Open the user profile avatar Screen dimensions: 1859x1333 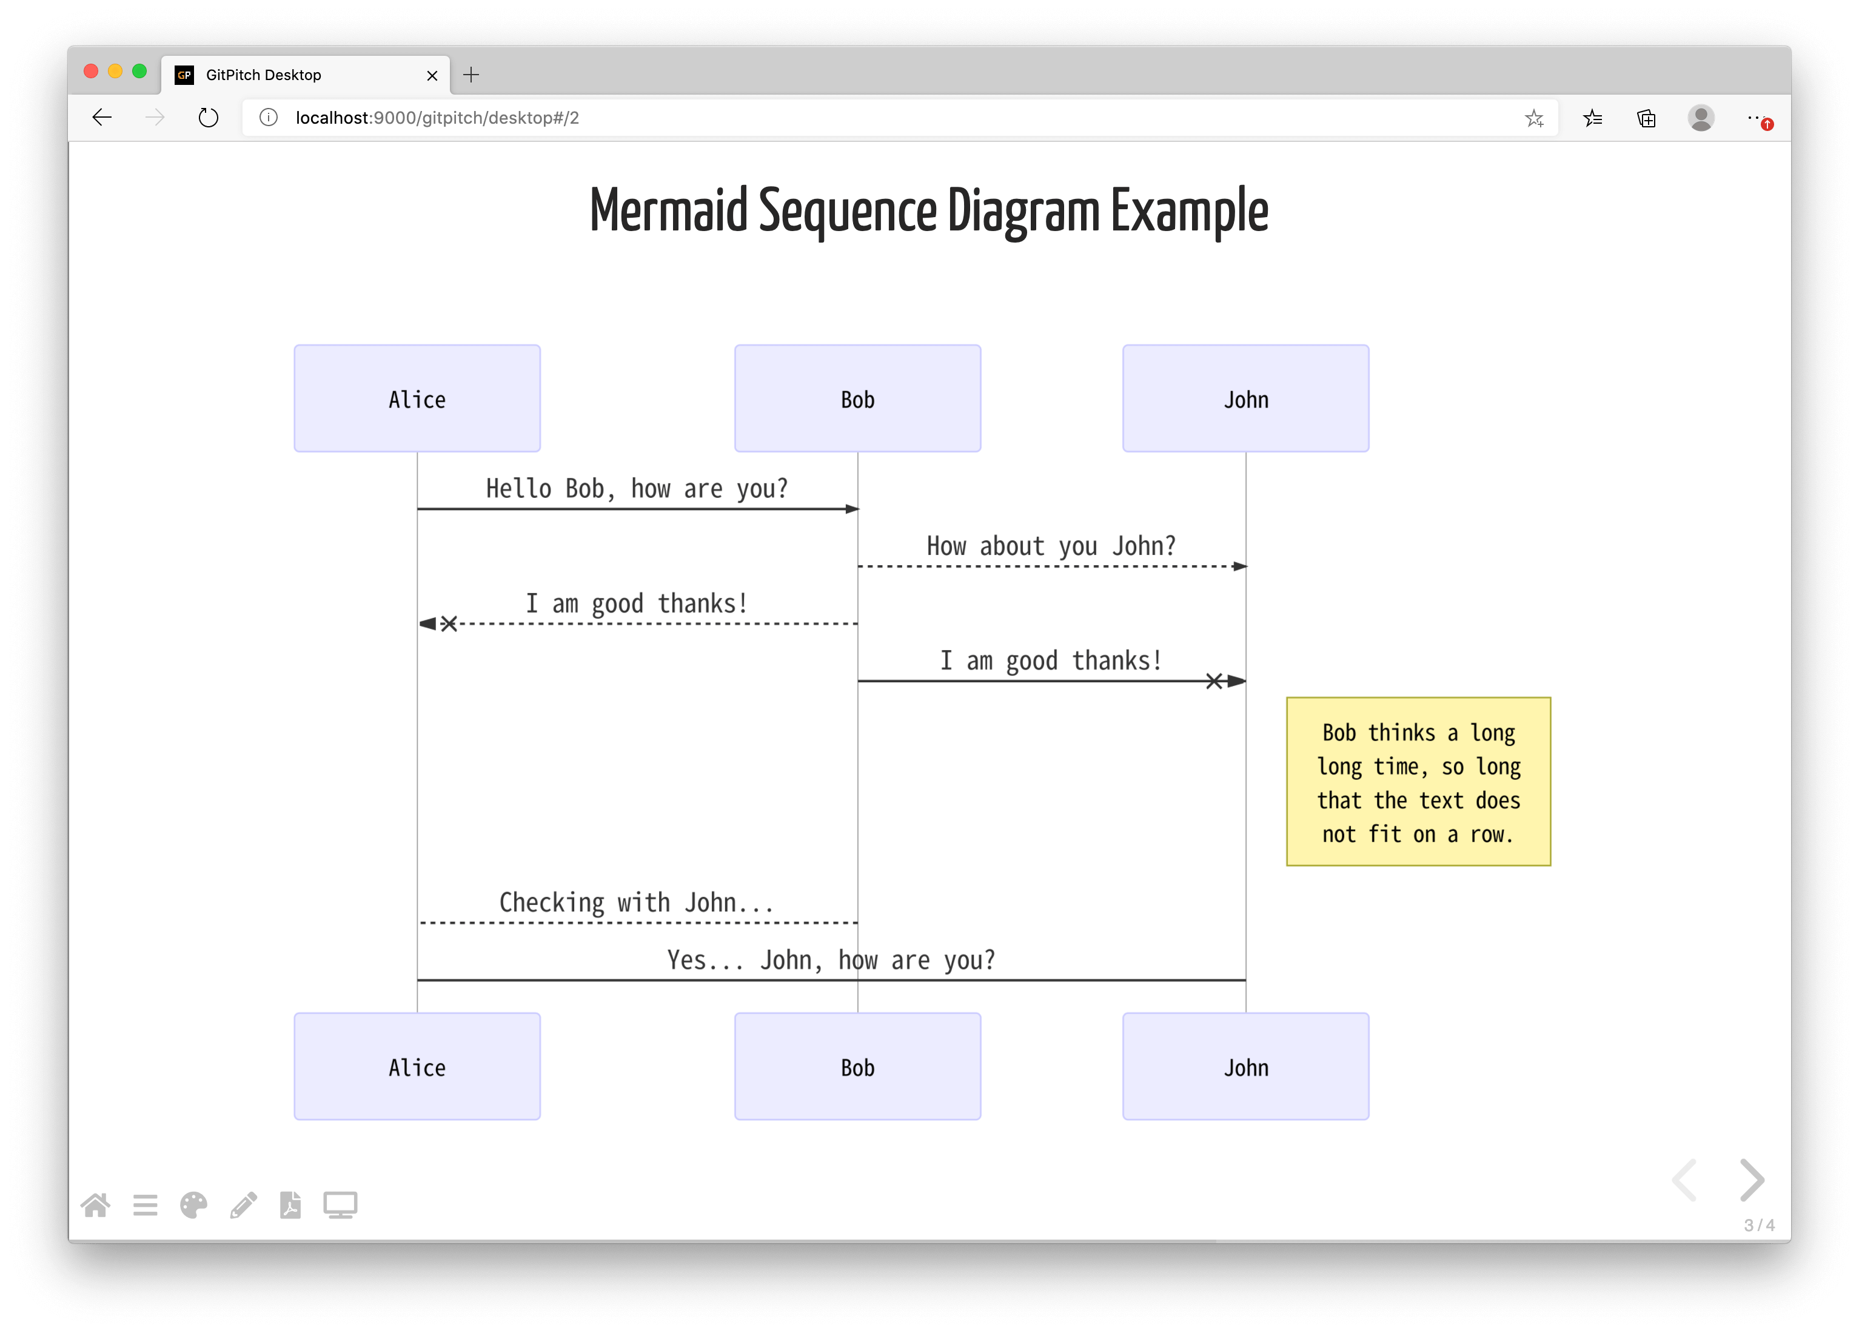1701,118
